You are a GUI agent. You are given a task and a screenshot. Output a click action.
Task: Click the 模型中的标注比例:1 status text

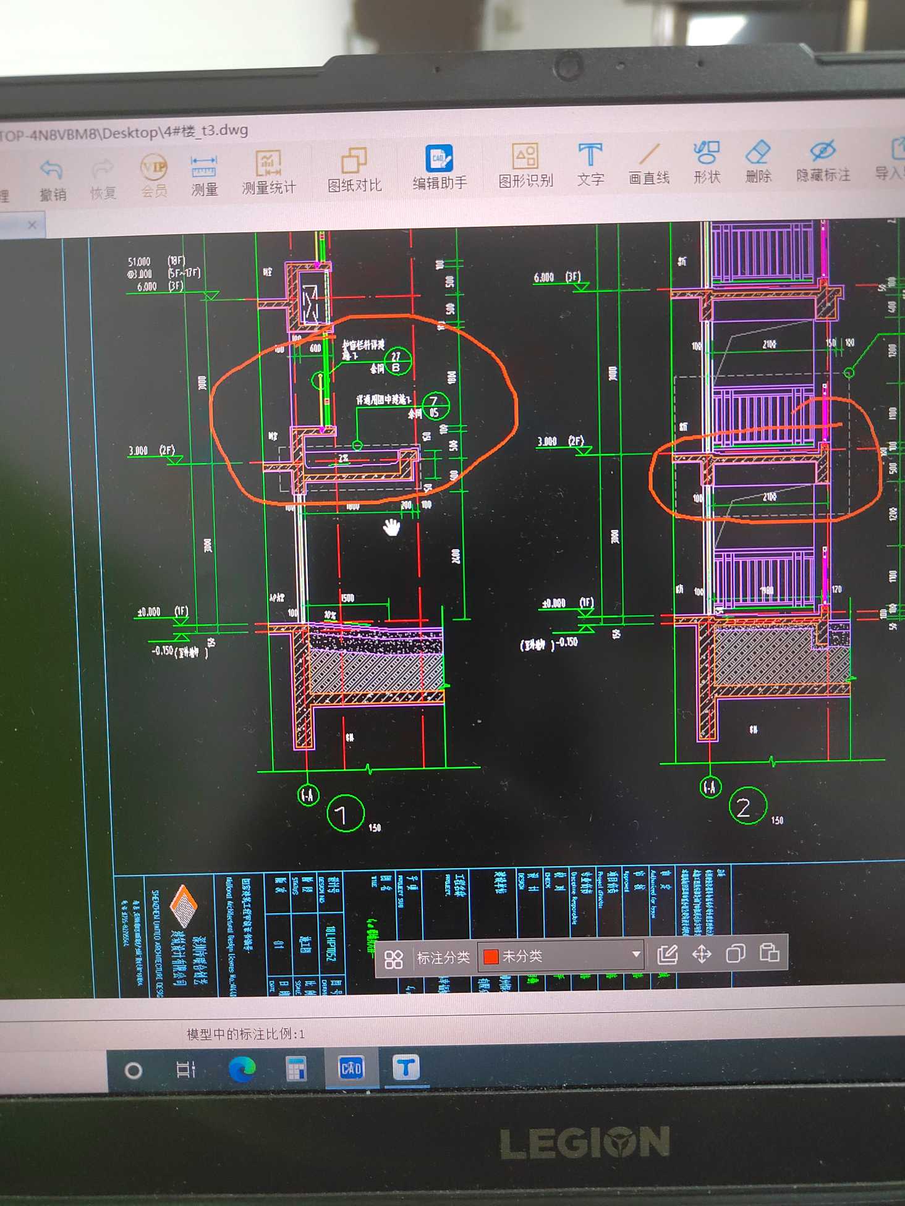(246, 1034)
